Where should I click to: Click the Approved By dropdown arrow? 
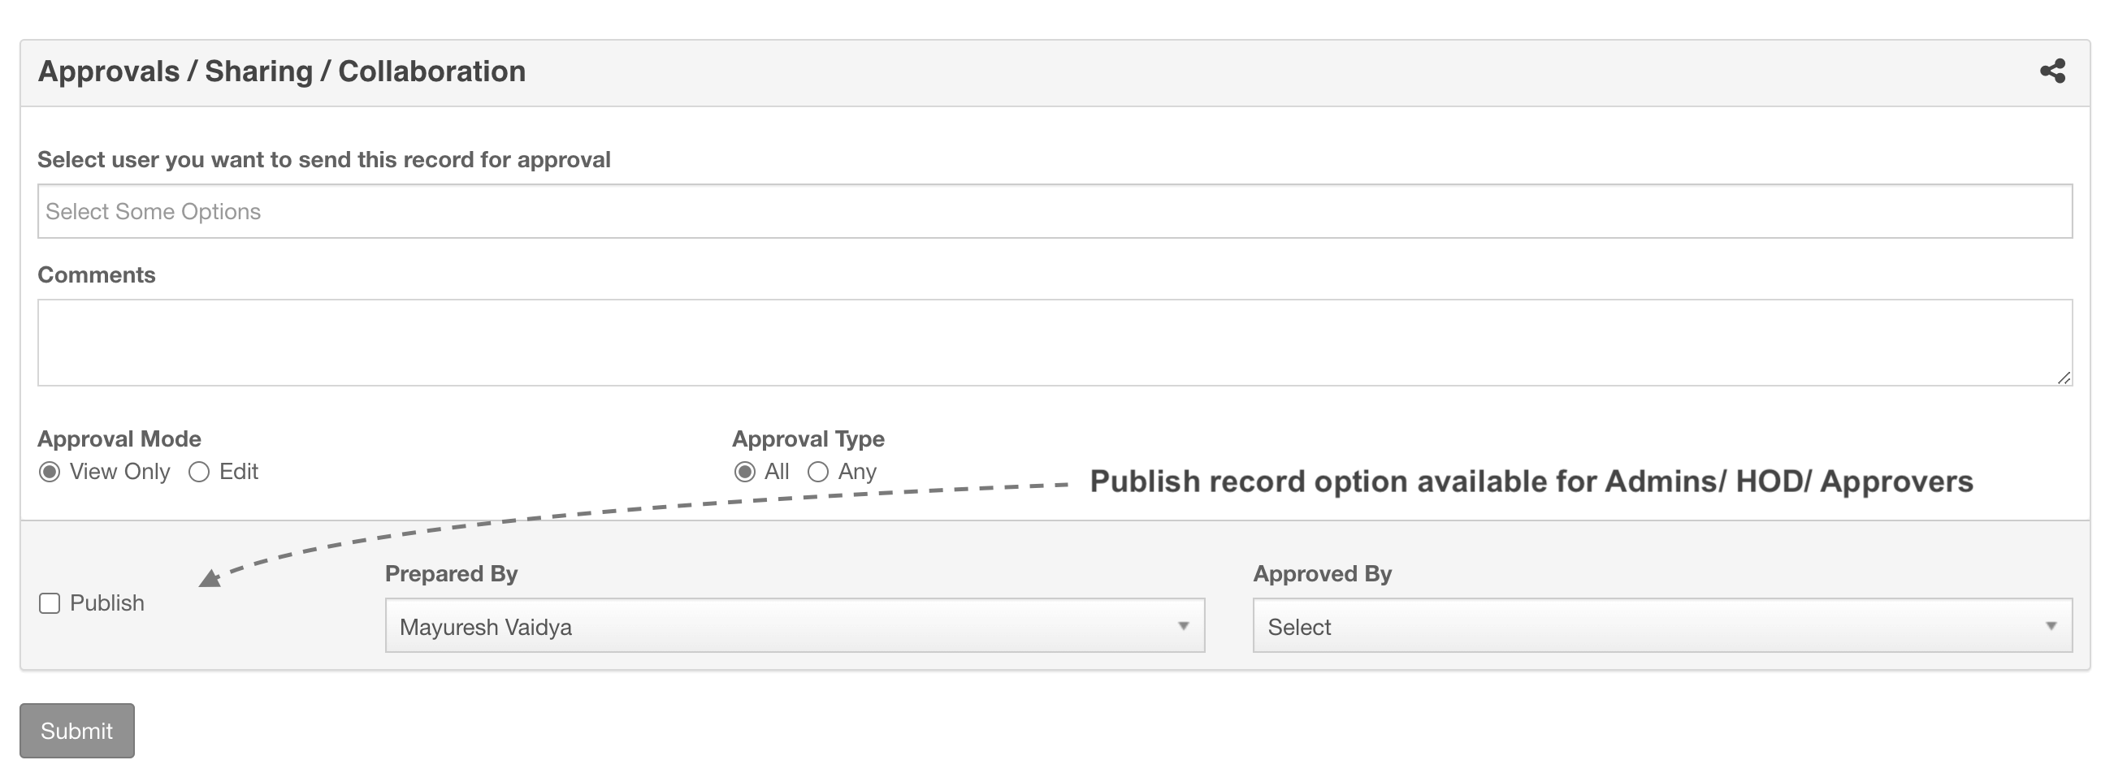[x=2051, y=626]
